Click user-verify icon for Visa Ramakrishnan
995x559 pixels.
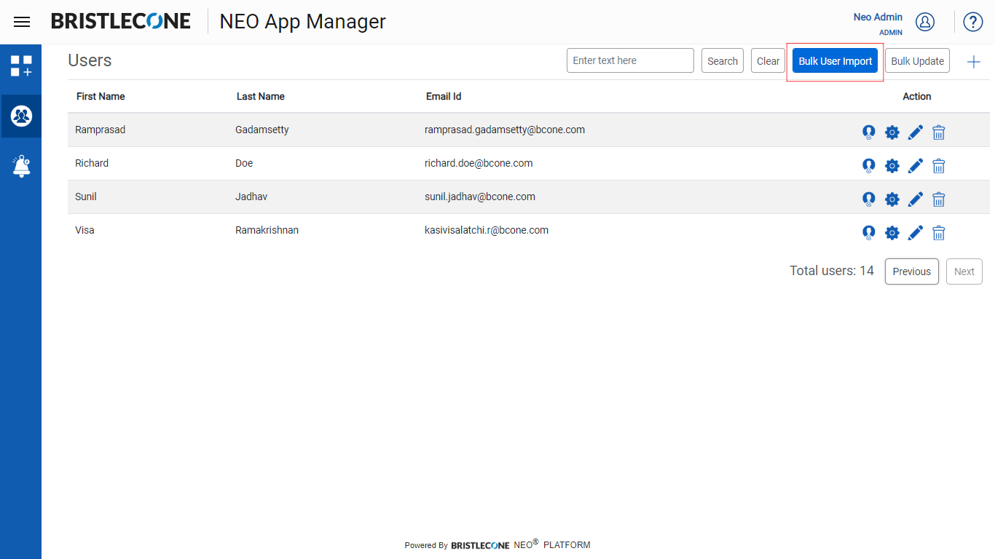tap(868, 232)
